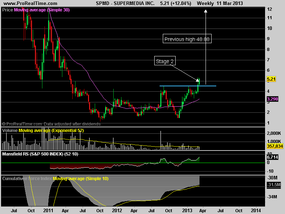Click the Apr label right after 2012
This screenshot has width=285, height=214.
click(x=134, y=210)
